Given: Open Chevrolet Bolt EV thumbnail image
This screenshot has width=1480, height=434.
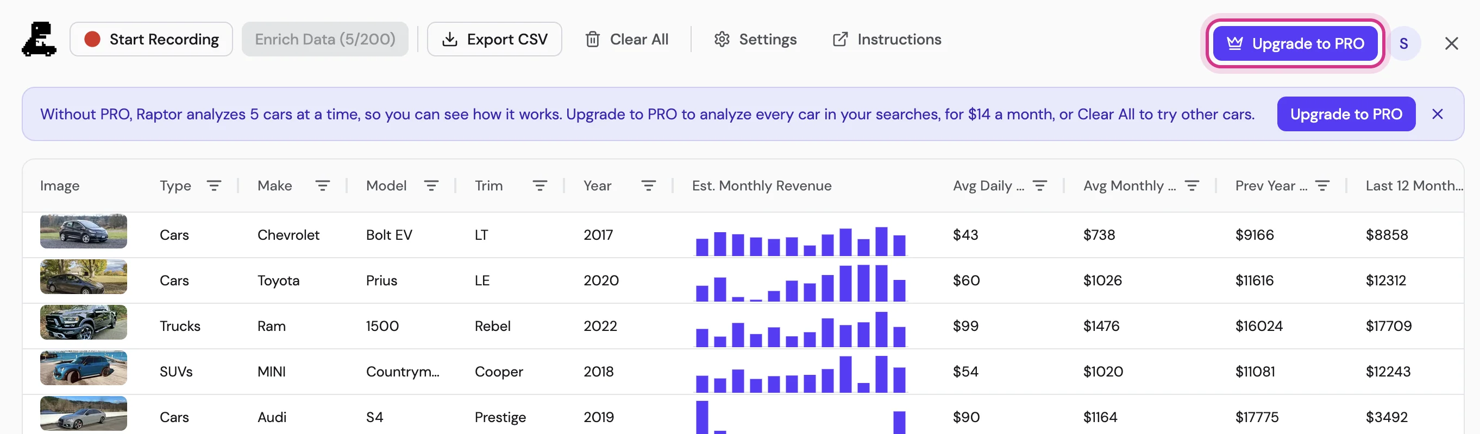Looking at the screenshot, I should point(83,231).
